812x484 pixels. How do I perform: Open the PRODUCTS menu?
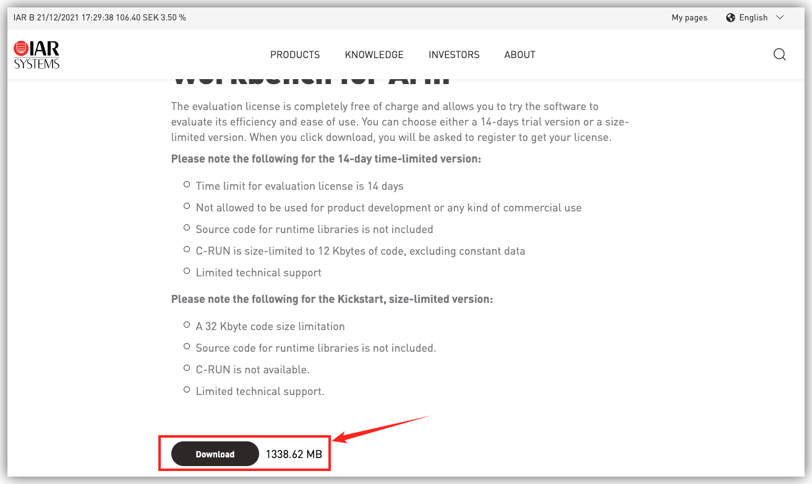[295, 54]
